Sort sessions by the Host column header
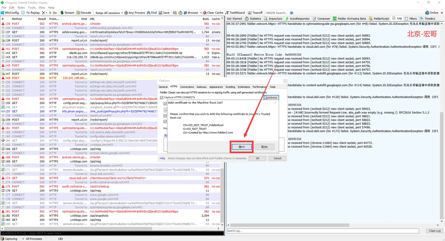Screen dimensions: 445x241 [x=75, y=19]
